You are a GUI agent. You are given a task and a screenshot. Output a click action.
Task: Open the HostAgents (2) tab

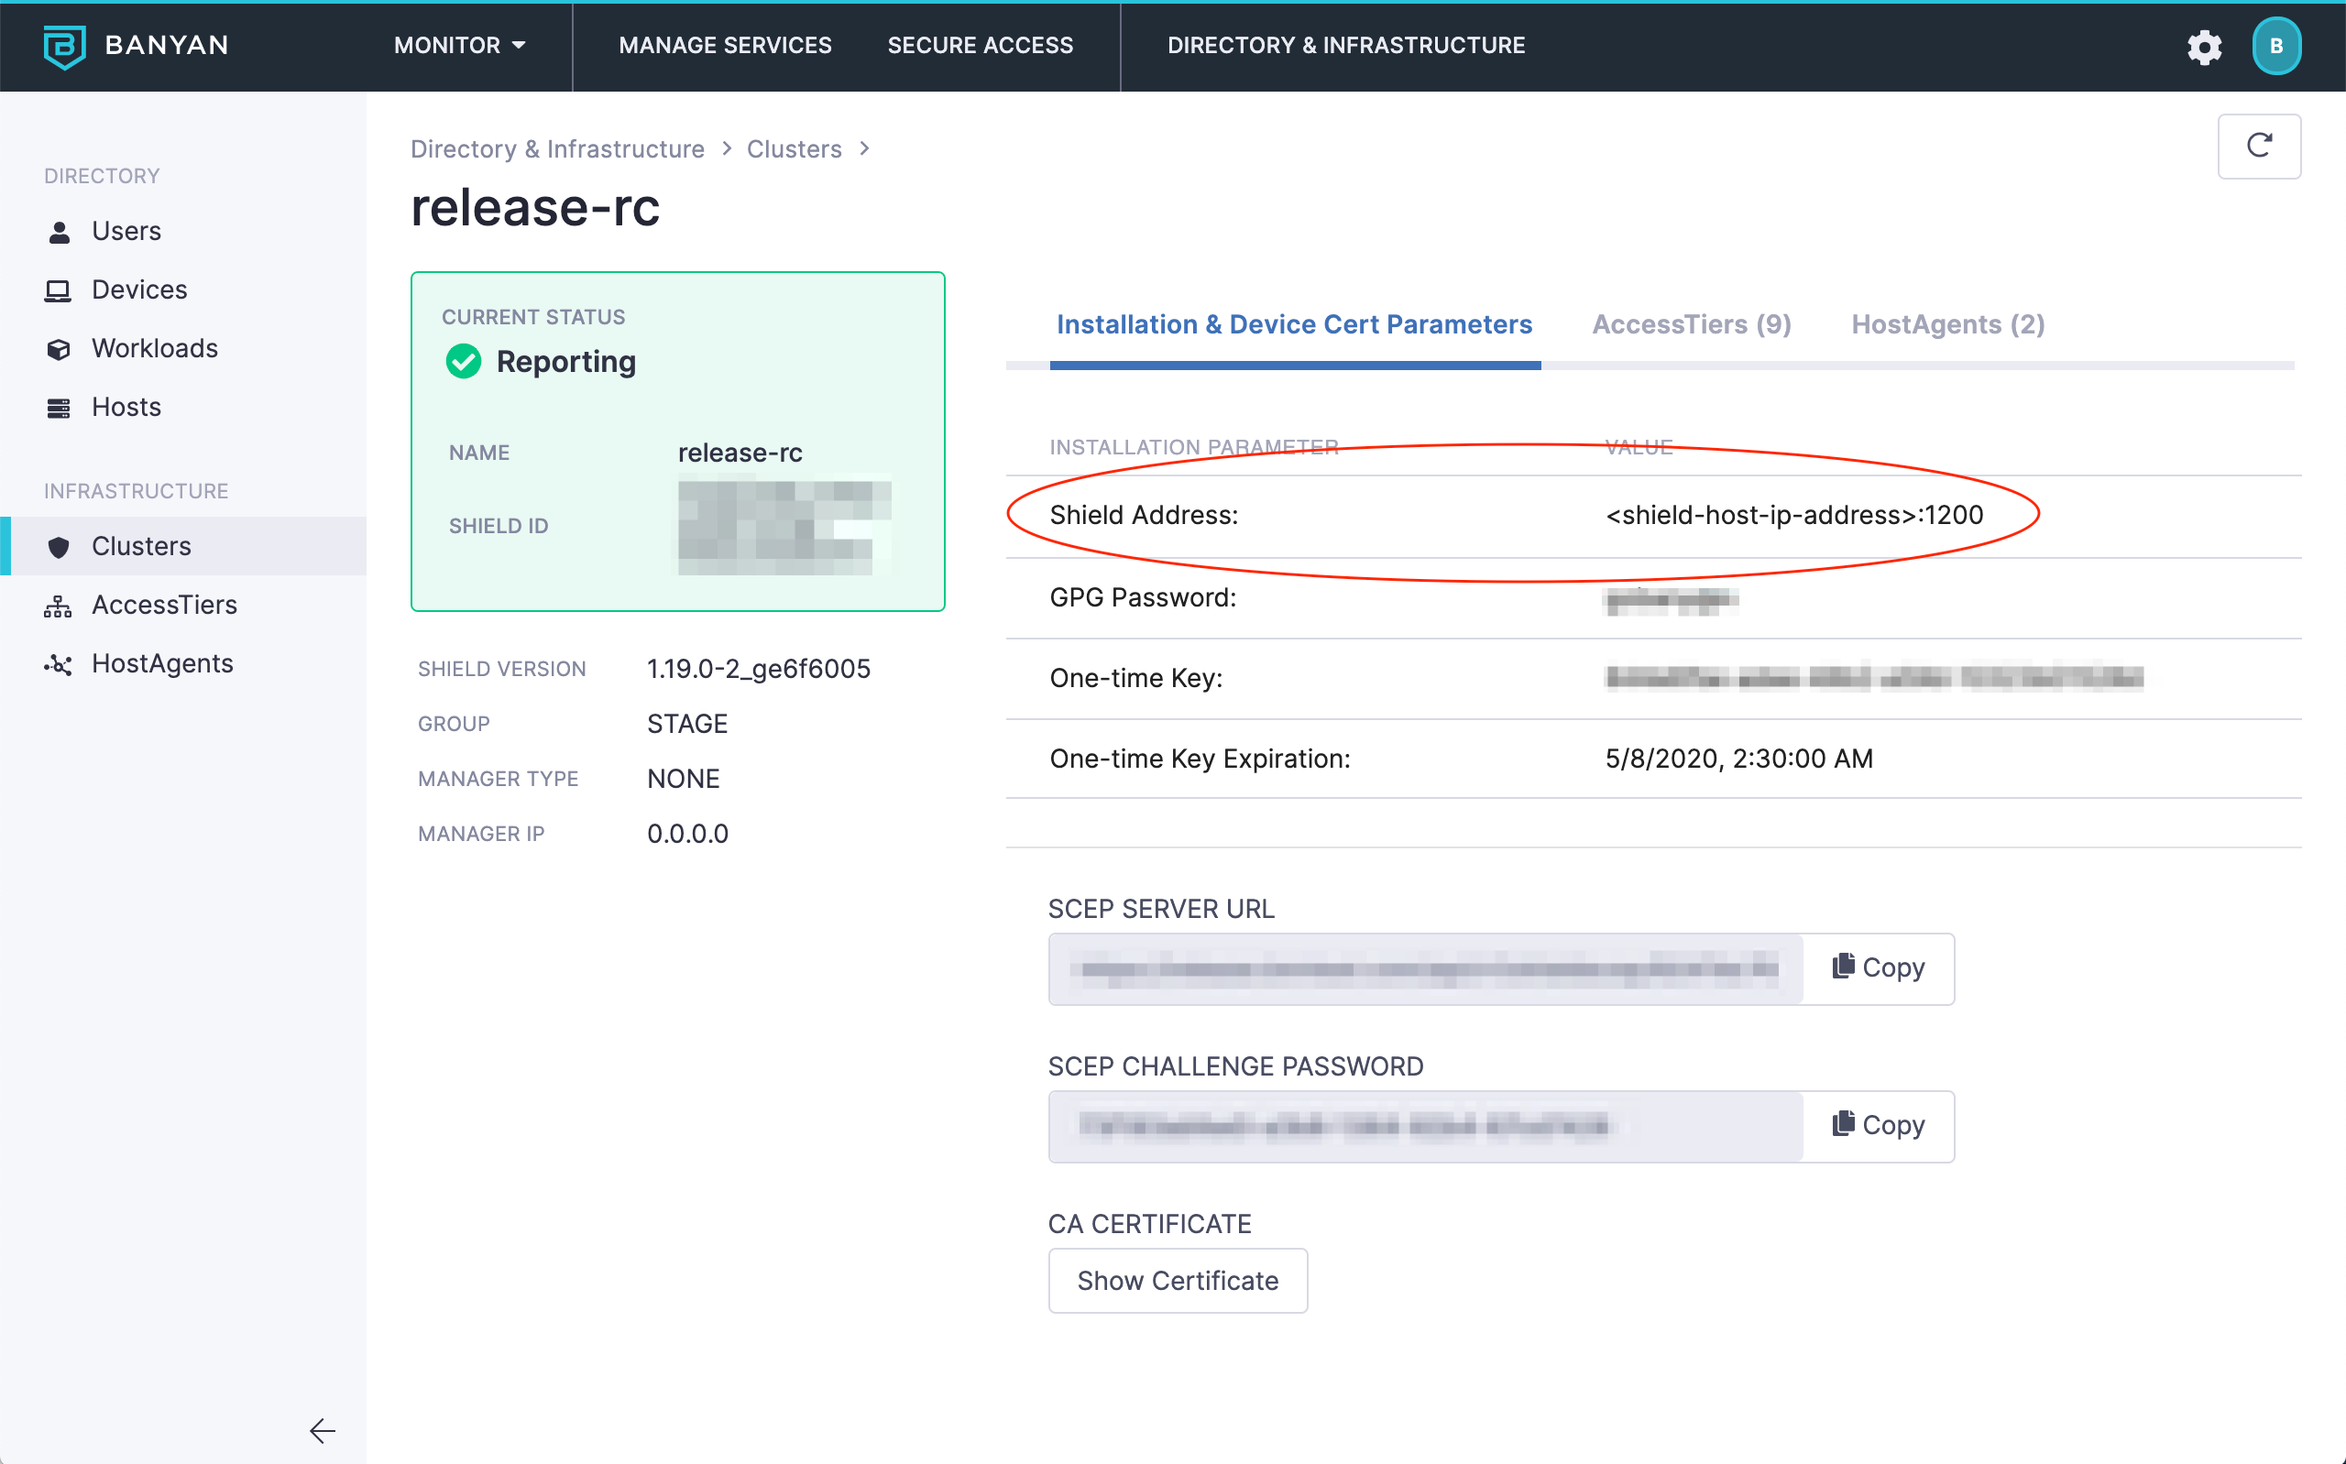point(1947,324)
